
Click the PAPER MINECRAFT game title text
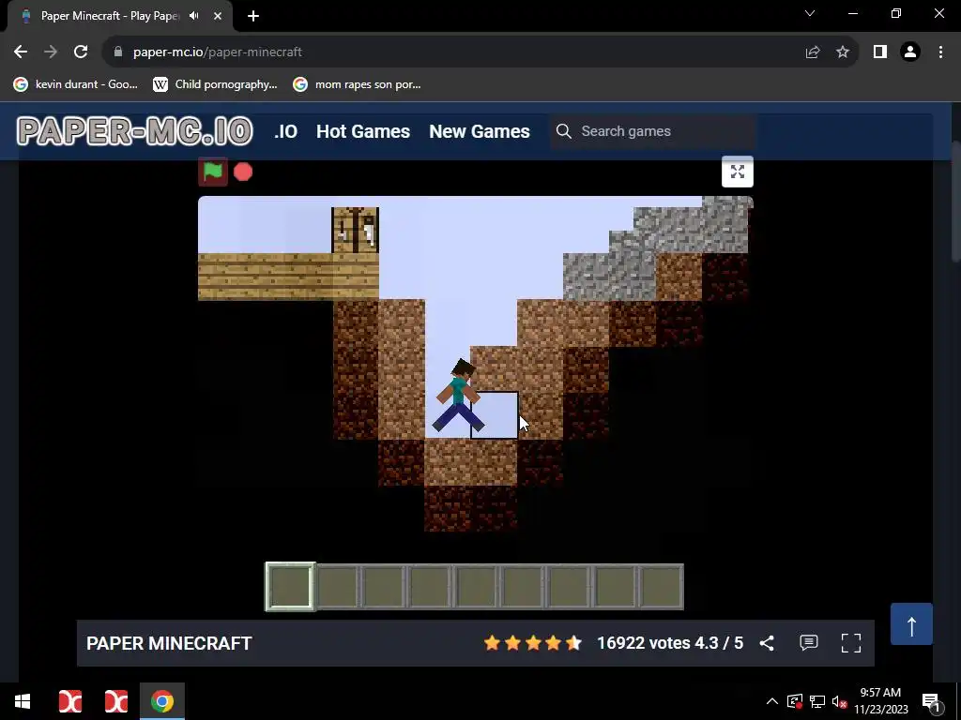click(169, 643)
